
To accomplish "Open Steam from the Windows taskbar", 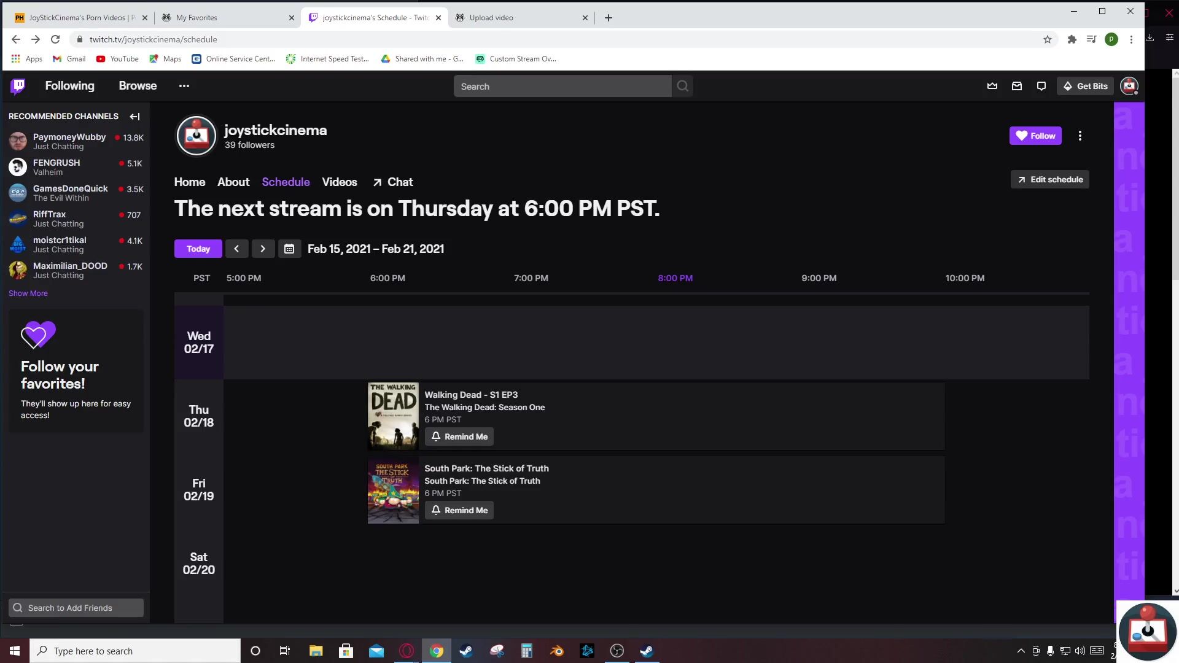I will (x=466, y=651).
